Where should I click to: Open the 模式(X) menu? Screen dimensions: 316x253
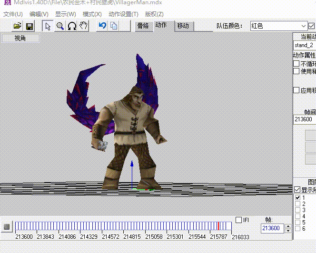click(x=92, y=14)
